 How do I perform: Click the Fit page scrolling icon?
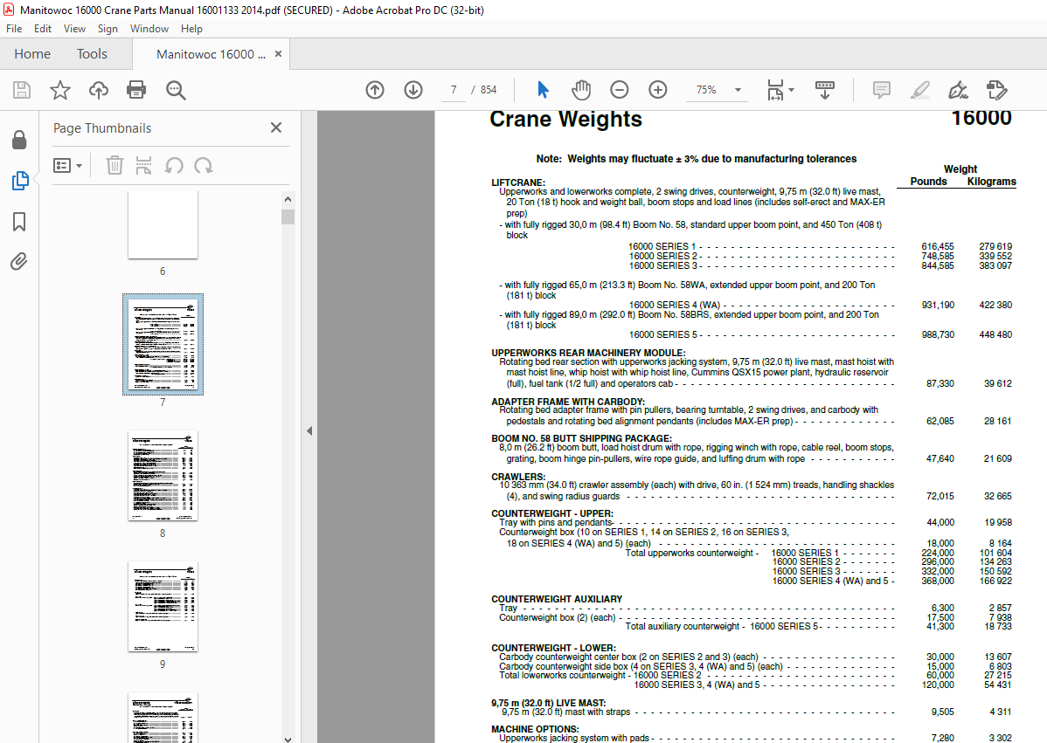coord(775,90)
